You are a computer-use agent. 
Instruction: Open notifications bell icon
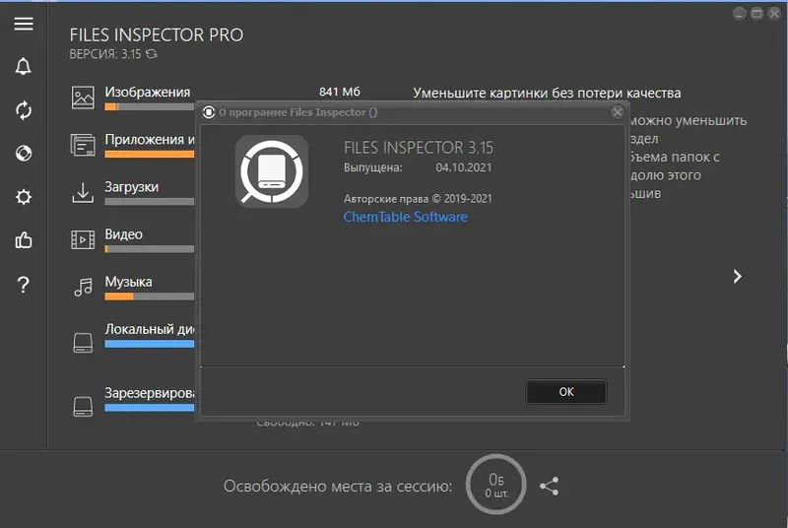pyautogui.click(x=23, y=66)
